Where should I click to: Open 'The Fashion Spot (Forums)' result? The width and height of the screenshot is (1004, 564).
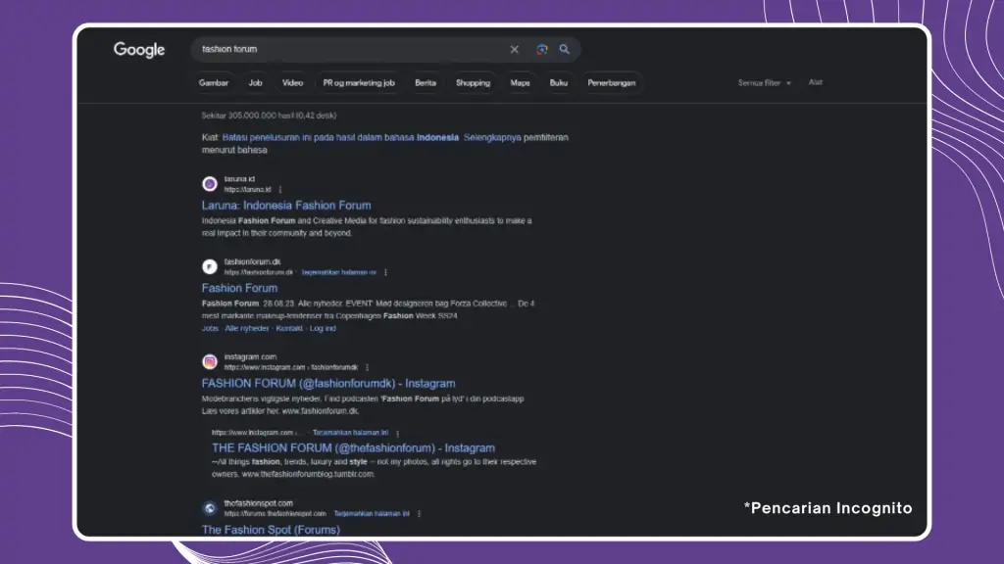click(x=271, y=530)
